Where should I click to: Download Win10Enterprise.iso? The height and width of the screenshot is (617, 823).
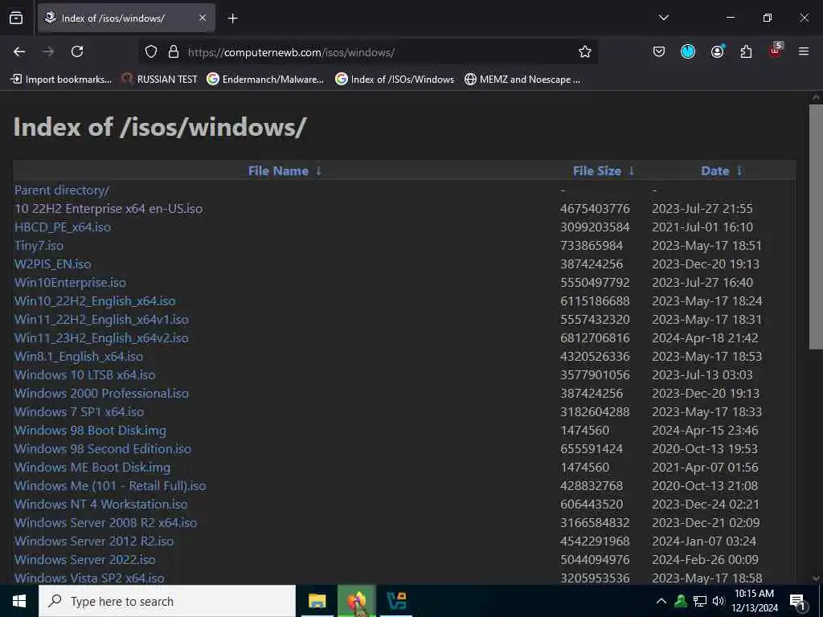71,282
